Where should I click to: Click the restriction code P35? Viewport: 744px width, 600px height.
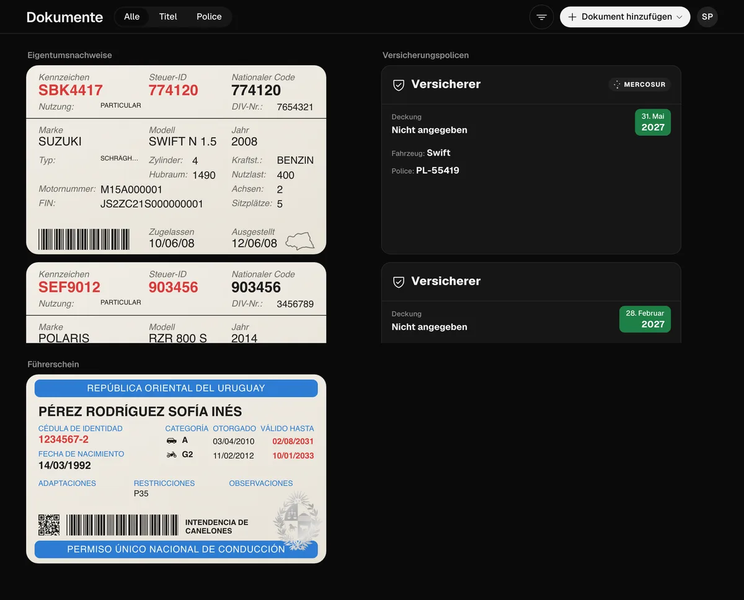pos(141,494)
